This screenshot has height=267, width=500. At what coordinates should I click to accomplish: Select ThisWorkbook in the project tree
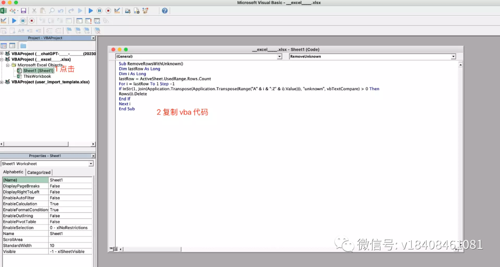37,76
